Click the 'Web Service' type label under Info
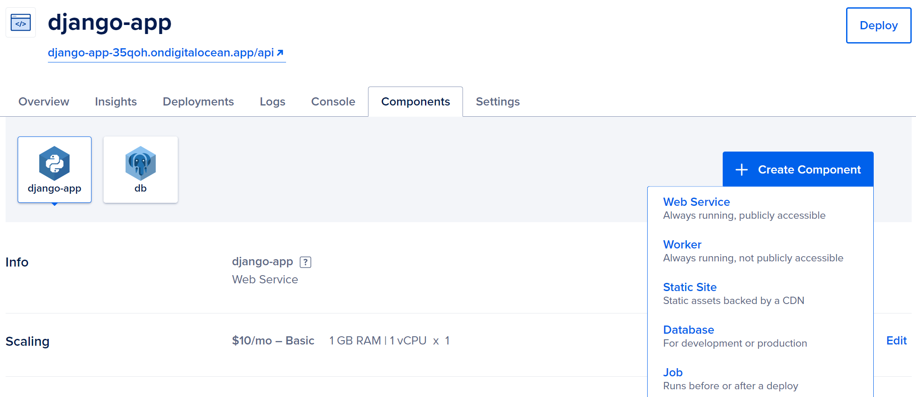The width and height of the screenshot is (916, 397). [265, 279]
